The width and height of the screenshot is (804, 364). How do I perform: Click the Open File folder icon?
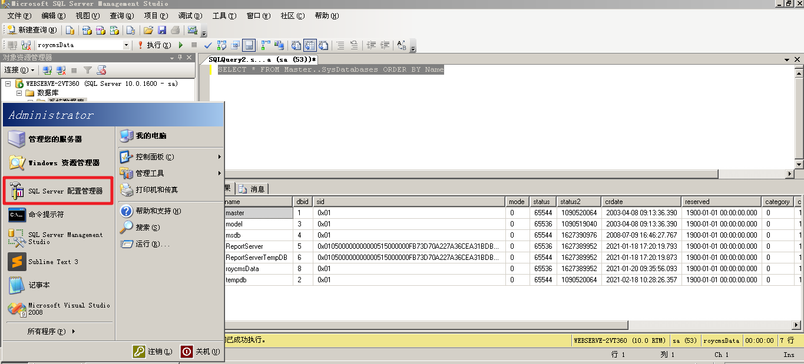[148, 30]
